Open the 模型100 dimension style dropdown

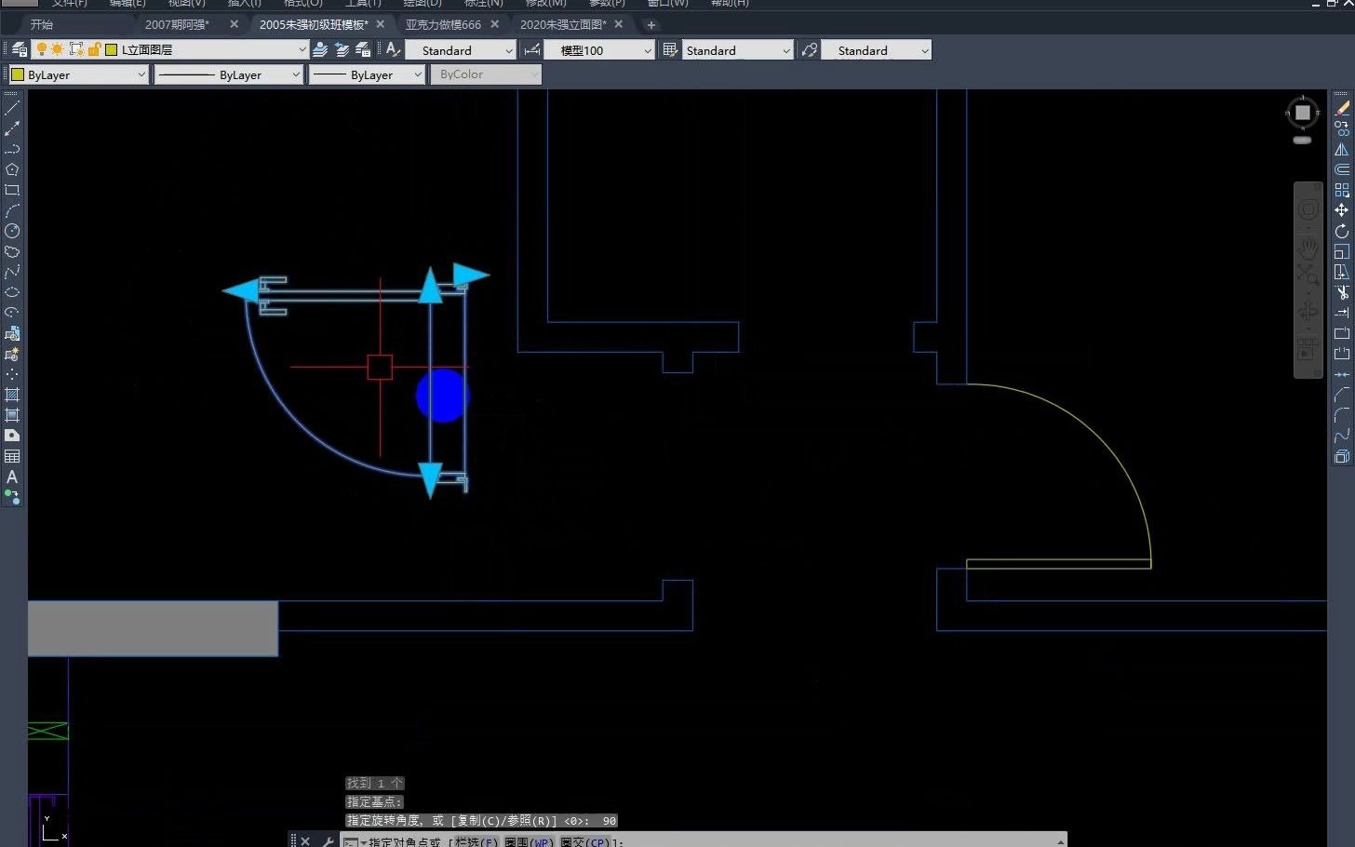point(599,50)
